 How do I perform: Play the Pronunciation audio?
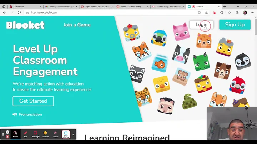27,114
